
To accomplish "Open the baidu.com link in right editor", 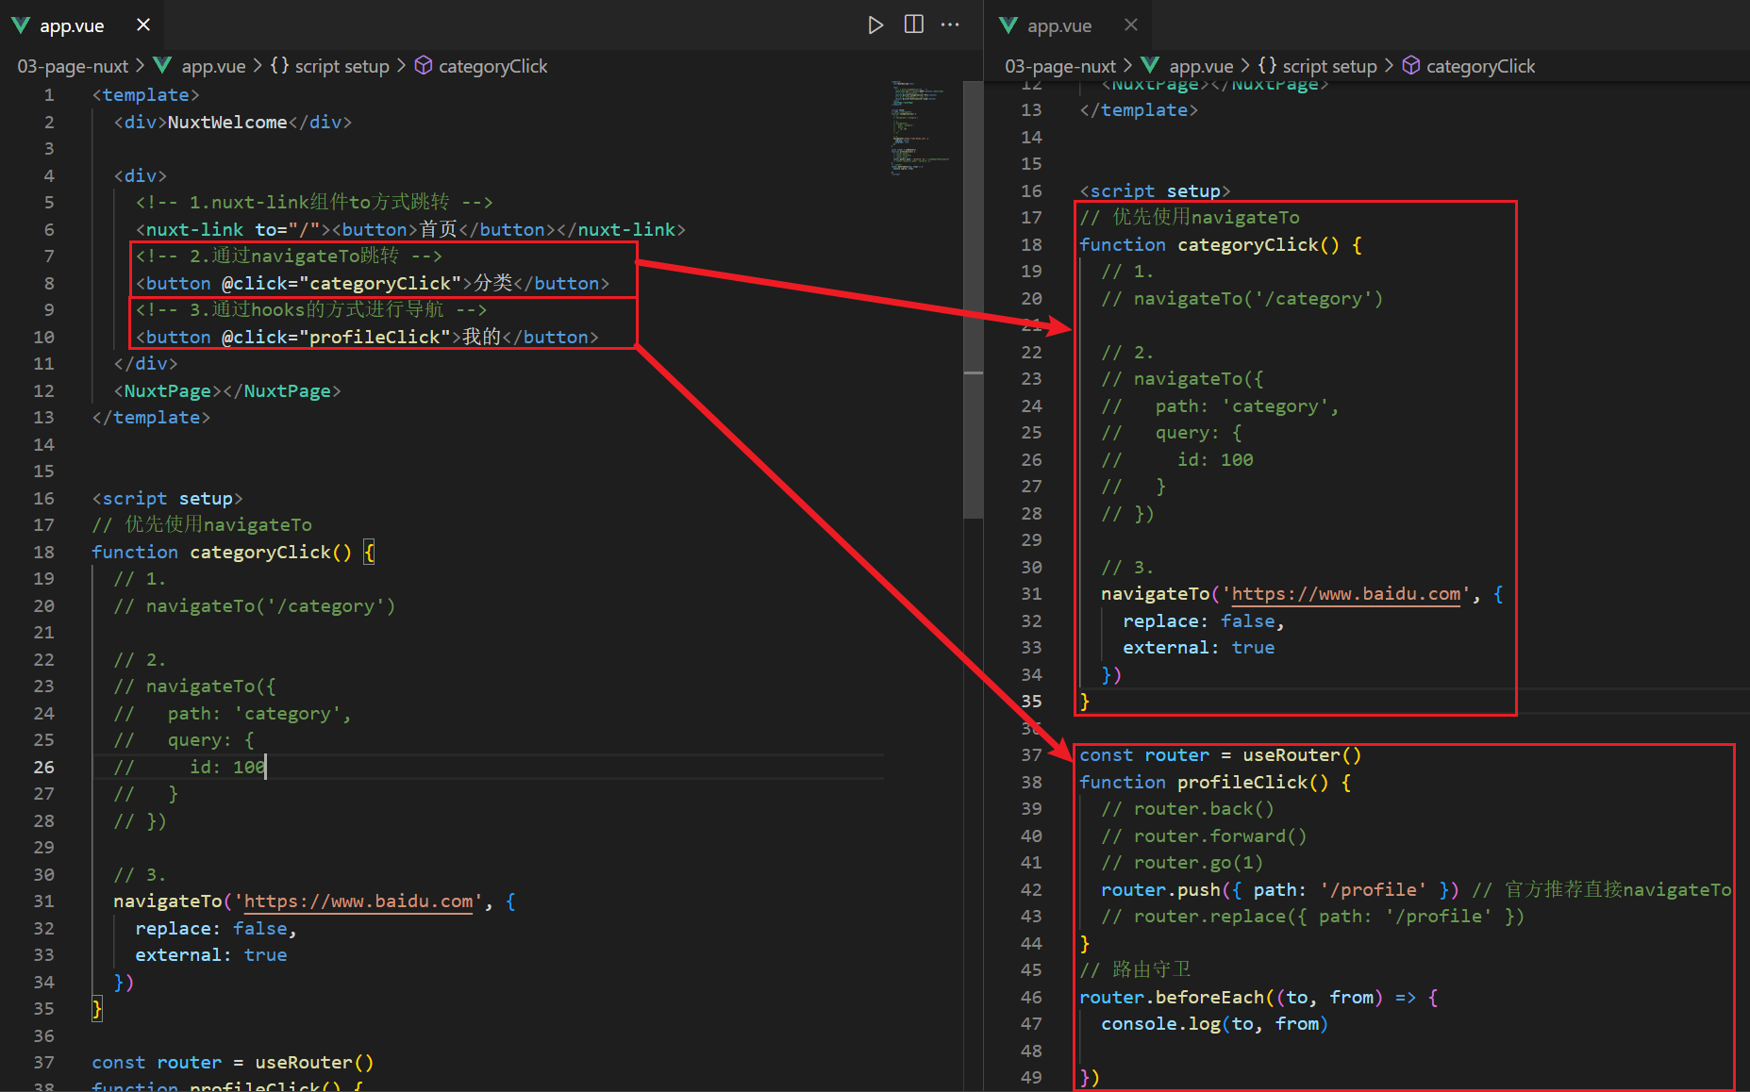I will 1346,594.
